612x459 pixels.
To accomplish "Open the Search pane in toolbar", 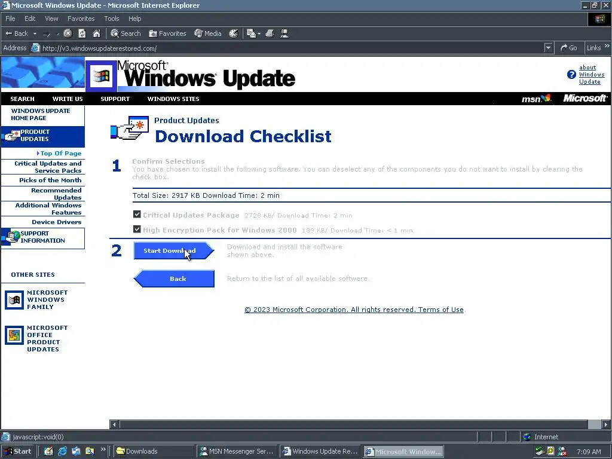I will tap(126, 33).
